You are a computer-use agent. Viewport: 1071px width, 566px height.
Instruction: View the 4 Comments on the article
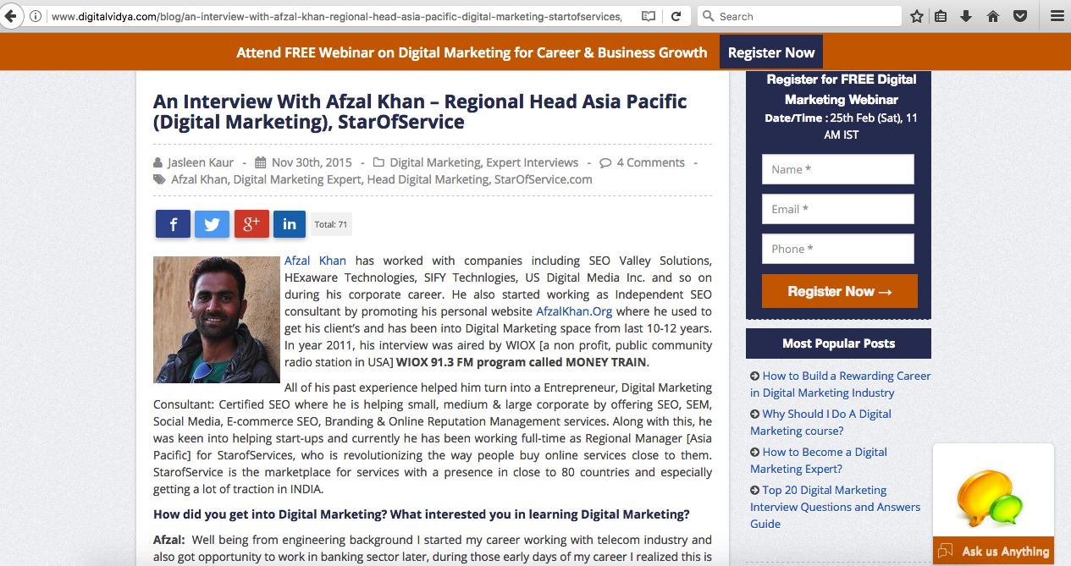click(x=650, y=162)
